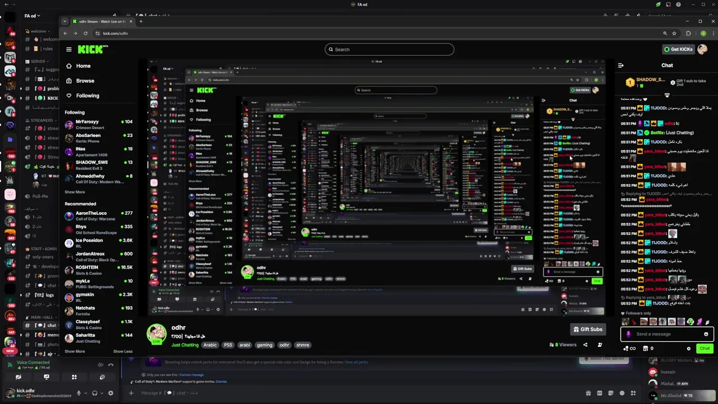The width and height of the screenshot is (718, 404).
Task: Open browser tab search dropdown
Action: click(65, 21)
